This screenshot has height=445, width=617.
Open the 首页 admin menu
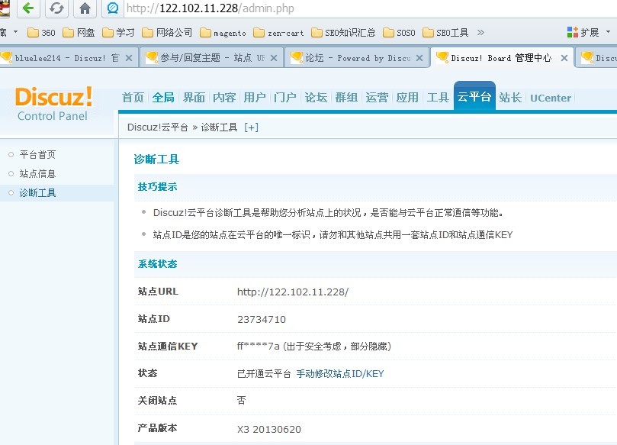coord(133,97)
